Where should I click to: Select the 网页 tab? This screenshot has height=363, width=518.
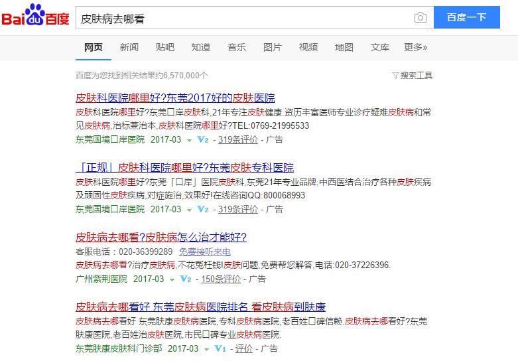click(x=94, y=48)
